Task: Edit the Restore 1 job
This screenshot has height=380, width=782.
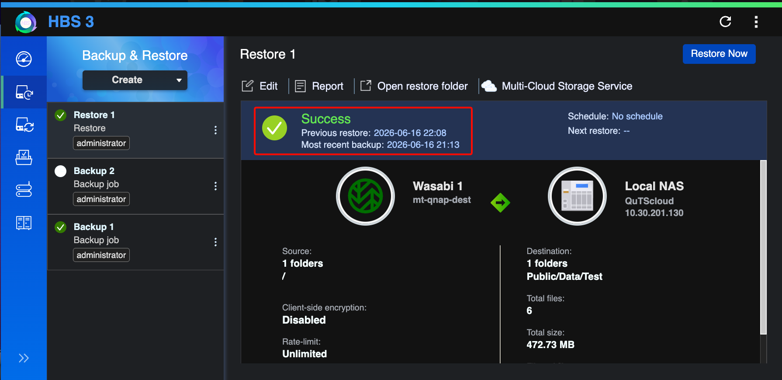Action: 260,86
